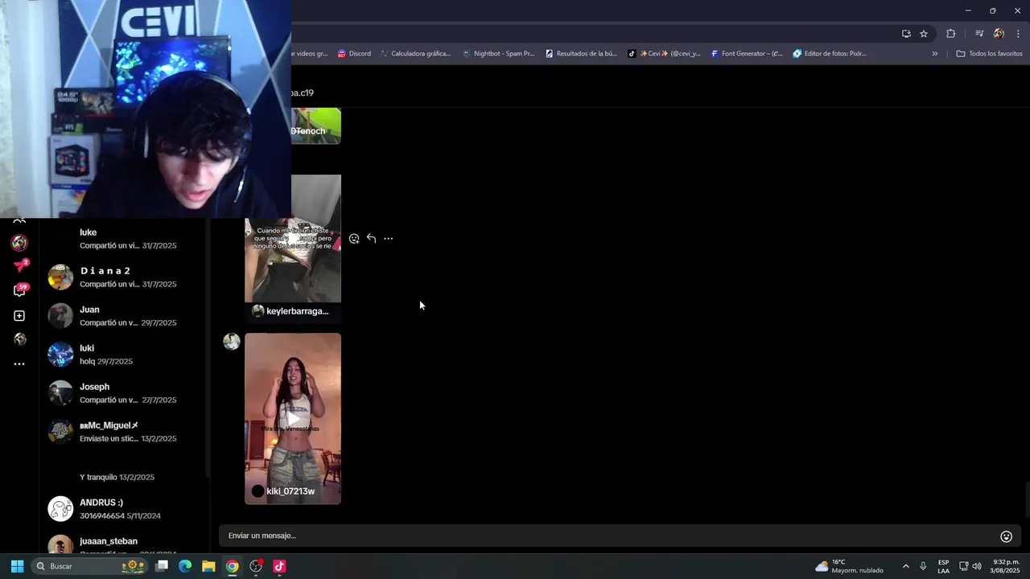Click the Chrome profile avatar
Viewport: 1030px width, 579px height.
pyautogui.click(x=999, y=34)
